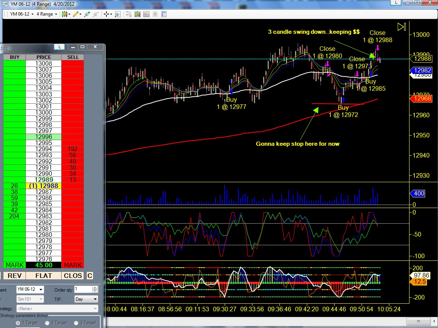
Task: Click the PRICE column header
Action: coord(44,57)
